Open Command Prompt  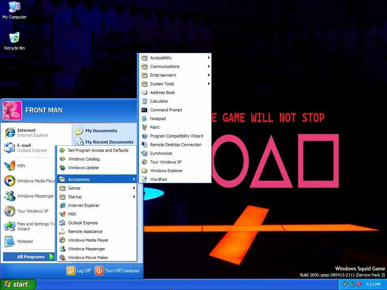(175, 110)
